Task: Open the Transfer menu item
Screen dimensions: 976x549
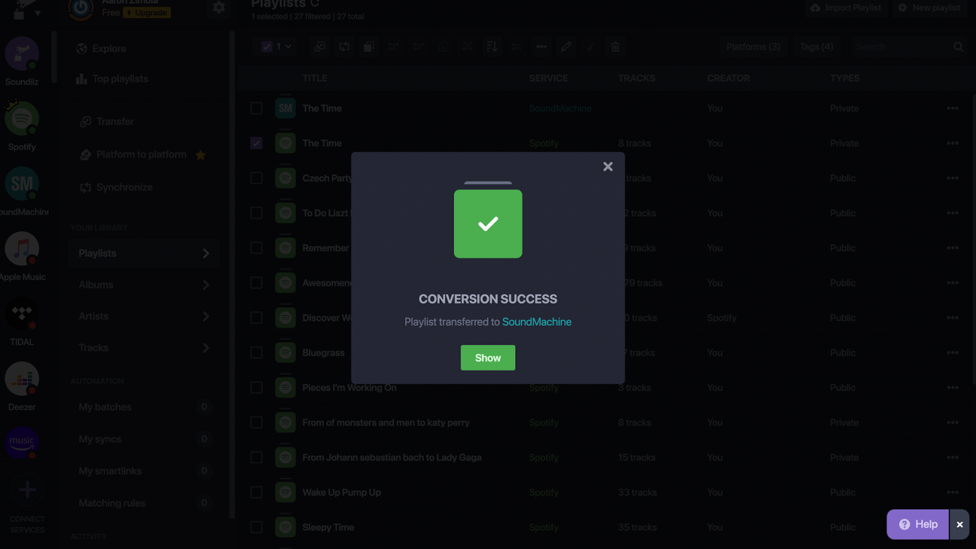Action: point(107,121)
